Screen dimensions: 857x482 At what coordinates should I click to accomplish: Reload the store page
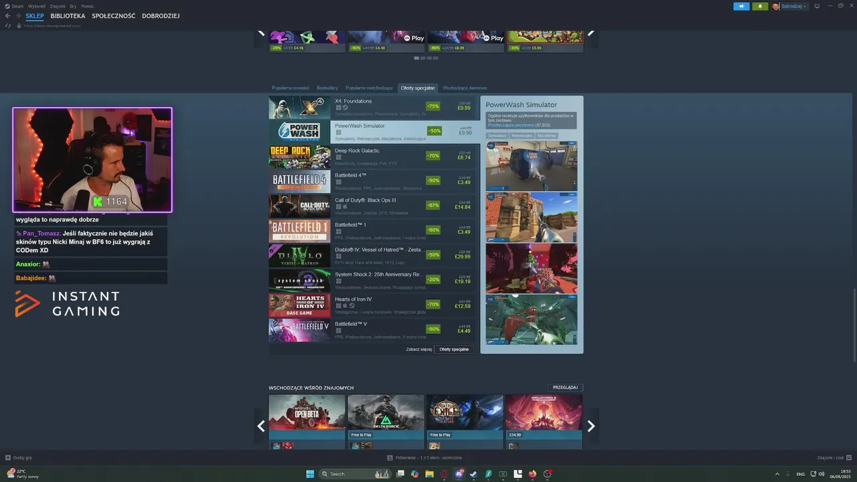pos(8,25)
